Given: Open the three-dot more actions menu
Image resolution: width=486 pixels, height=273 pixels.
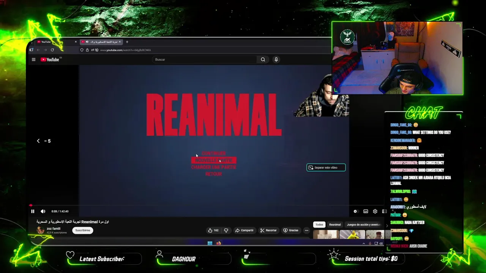Looking at the screenshot, I should pyautogui.click(x=306, y=230).
